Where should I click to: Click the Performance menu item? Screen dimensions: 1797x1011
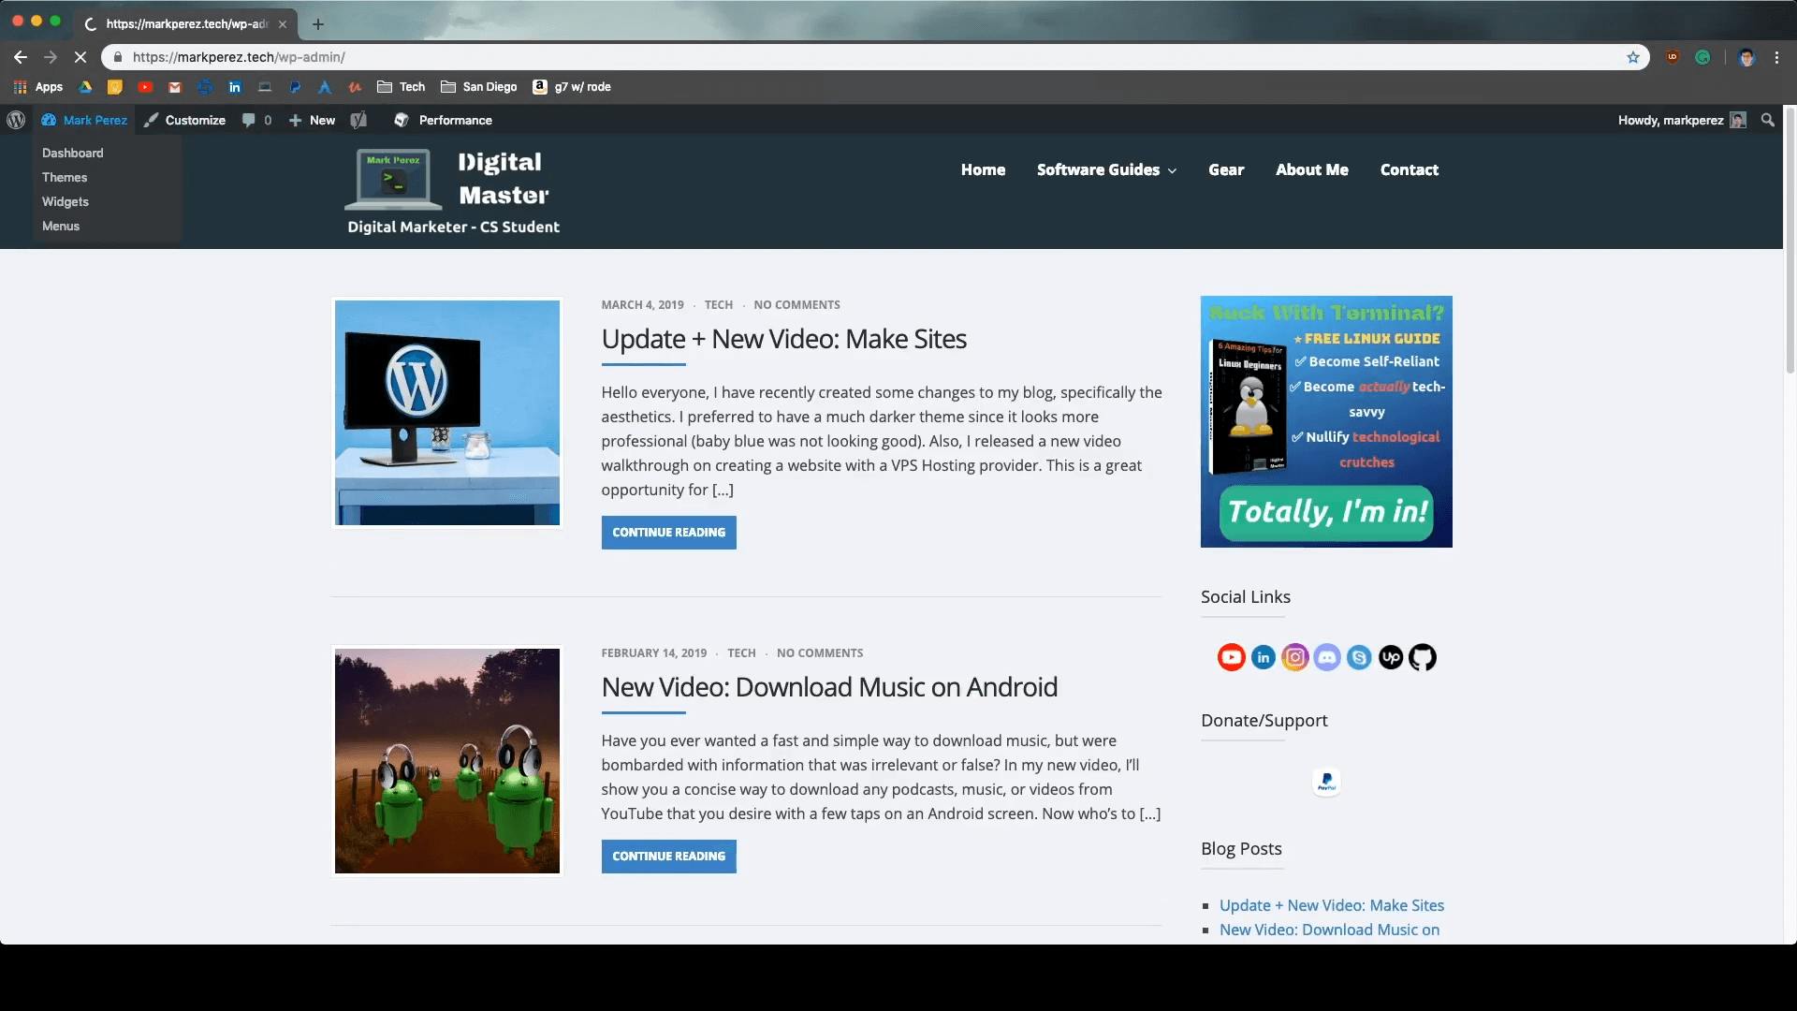tap(456, 120)
